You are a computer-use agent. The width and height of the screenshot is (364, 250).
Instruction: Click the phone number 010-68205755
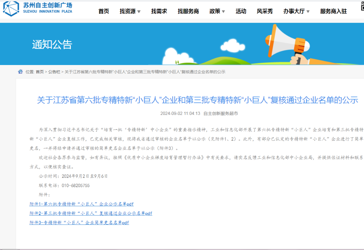point(76,185)
